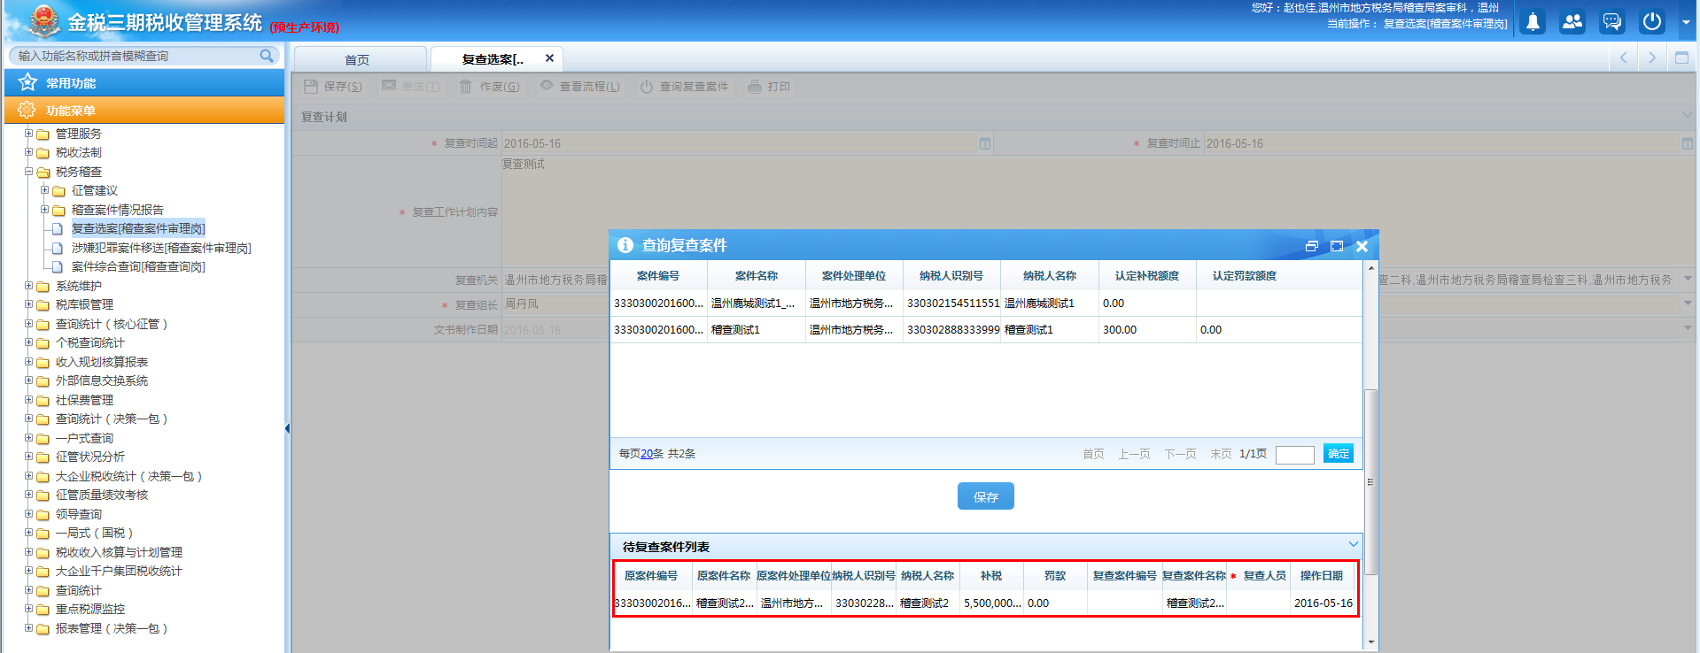Screen dimensions: 1700x653
Task: Collapse the left sidebar splitter arrow
Action: pos(287,428)
